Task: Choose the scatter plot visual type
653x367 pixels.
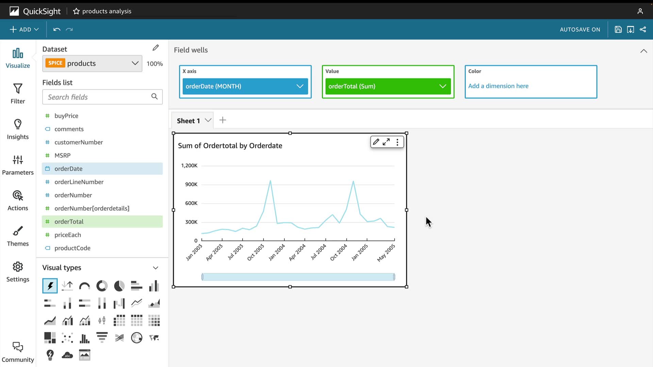Action: tap(67, 338)
